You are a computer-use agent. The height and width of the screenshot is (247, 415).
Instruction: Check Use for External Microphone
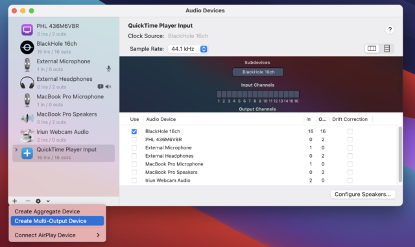[x=134, y=148]
